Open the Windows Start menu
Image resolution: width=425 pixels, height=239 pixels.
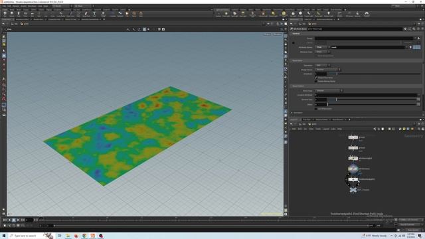click(4, 236)
